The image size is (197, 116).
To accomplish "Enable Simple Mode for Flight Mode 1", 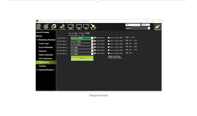I will pos(95,38).
